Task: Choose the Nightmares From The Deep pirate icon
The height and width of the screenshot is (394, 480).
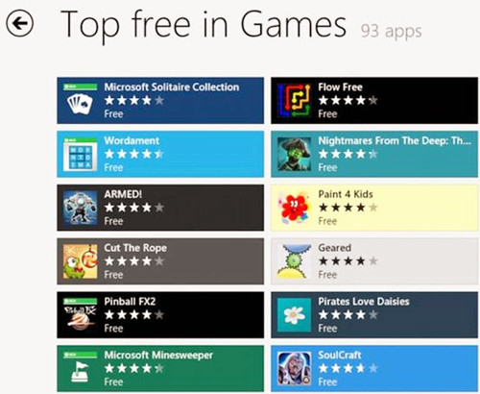Action: (294, 154)
